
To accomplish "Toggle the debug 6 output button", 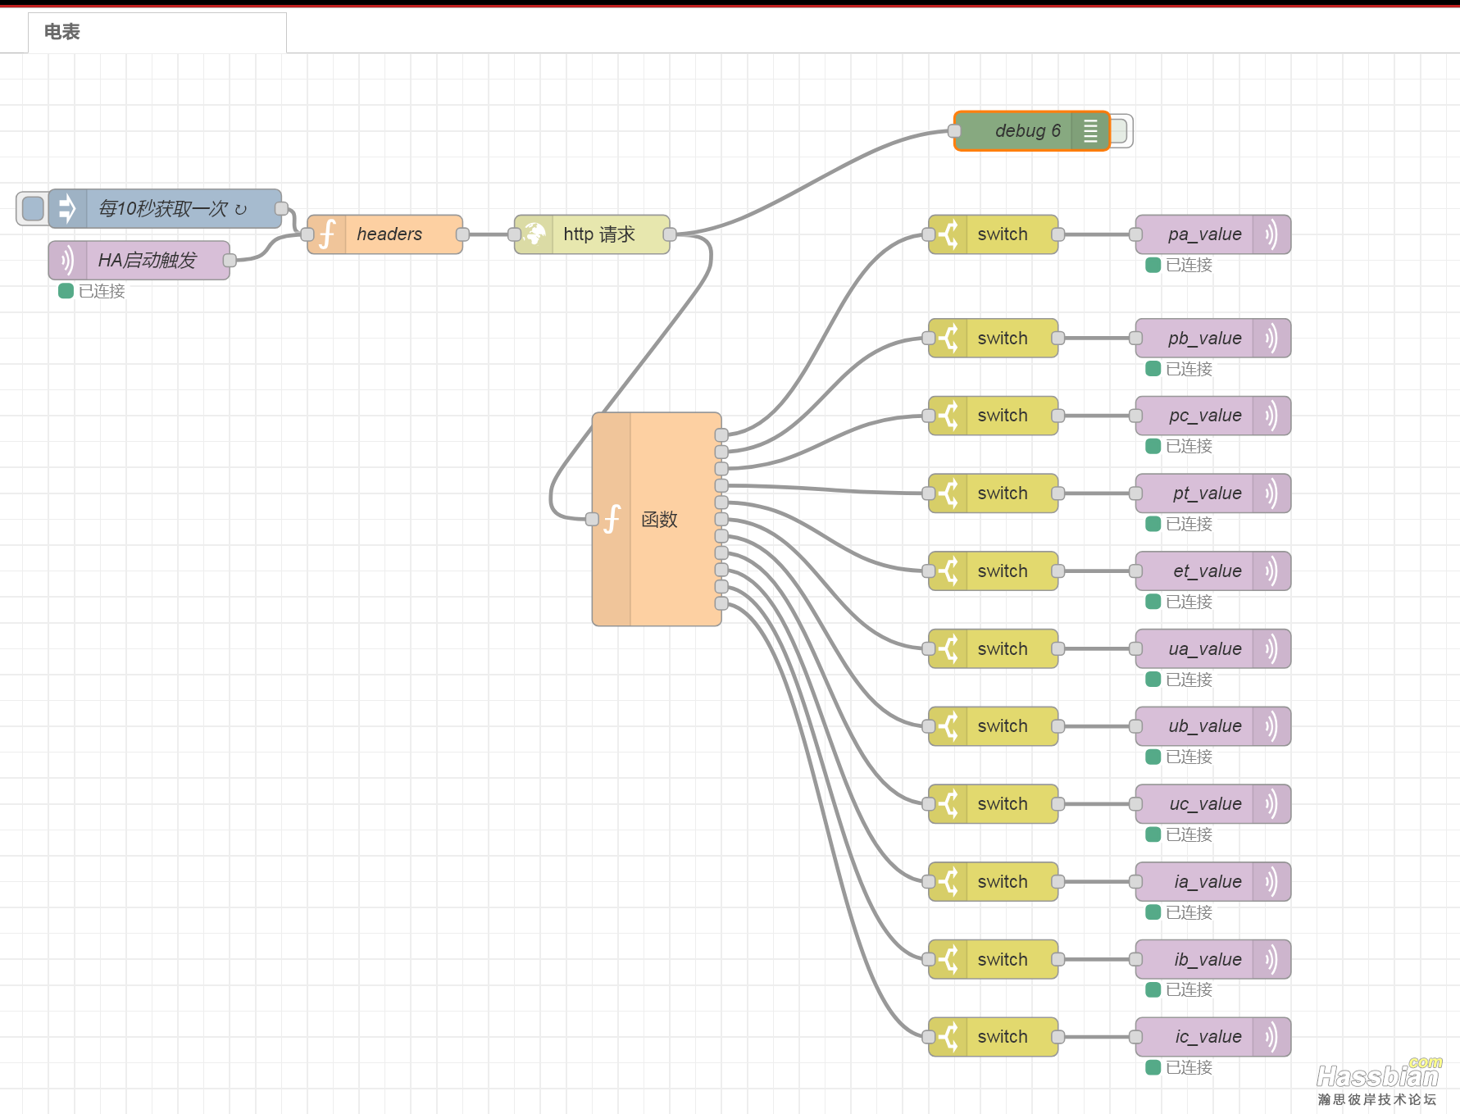I will [x=1121, y=130].
